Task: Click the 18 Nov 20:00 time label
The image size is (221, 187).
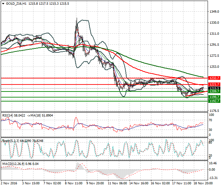Action: click(x=203, y=183)
